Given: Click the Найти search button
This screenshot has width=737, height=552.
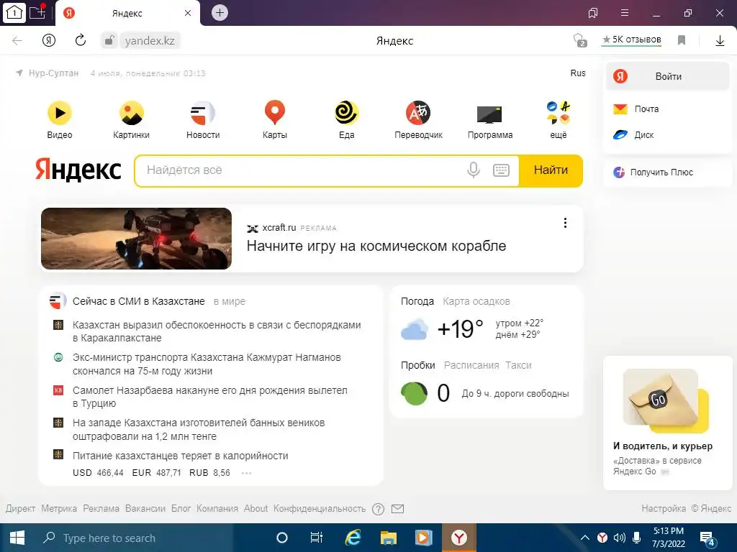Looking at the screenshot, I should pos(551,170).
